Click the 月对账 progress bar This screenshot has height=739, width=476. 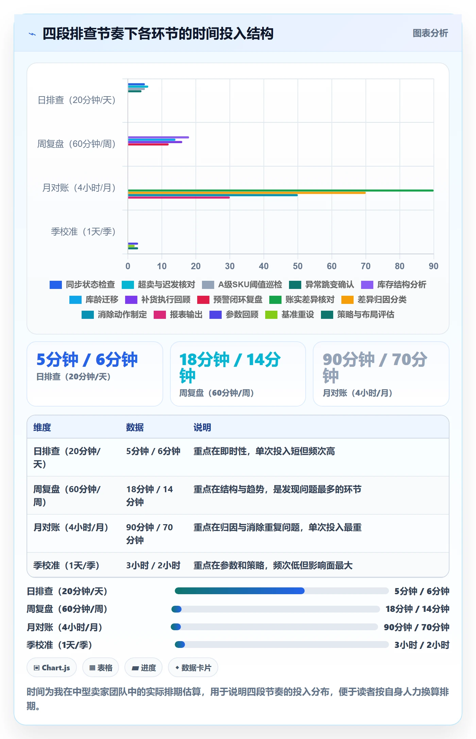point(274,627)
